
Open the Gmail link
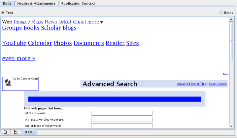coord(79,22)
